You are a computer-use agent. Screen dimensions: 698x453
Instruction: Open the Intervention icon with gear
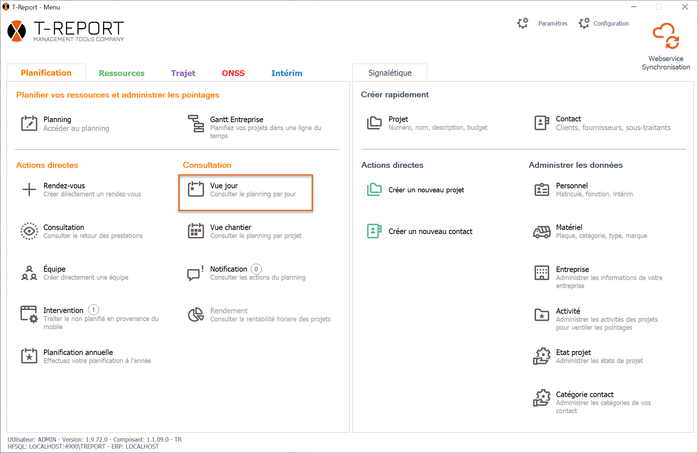(29, 314)
